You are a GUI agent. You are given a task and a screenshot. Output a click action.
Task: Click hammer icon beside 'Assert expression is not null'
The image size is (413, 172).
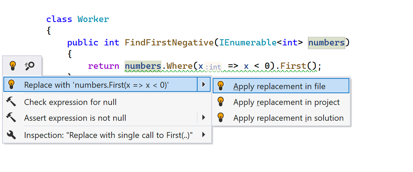tap(11, 118)
